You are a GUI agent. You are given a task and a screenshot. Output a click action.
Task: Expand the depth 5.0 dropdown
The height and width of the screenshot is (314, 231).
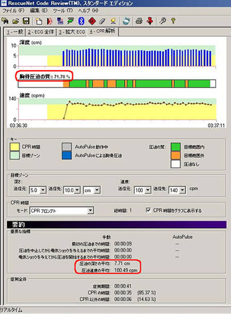[42, 190]
